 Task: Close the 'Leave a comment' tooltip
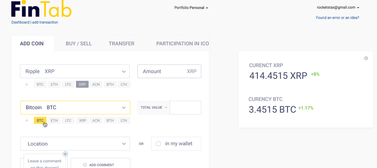tap(65, 154)
